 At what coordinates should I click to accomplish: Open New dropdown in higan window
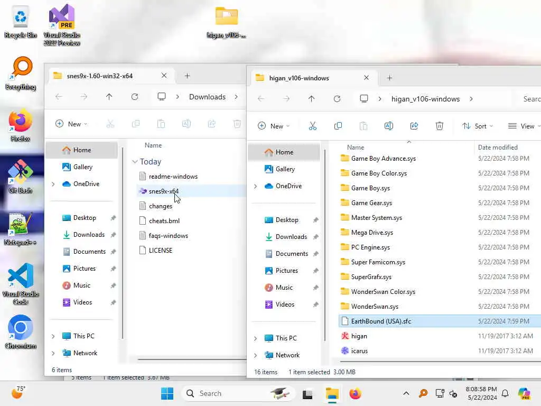point(274,126)
